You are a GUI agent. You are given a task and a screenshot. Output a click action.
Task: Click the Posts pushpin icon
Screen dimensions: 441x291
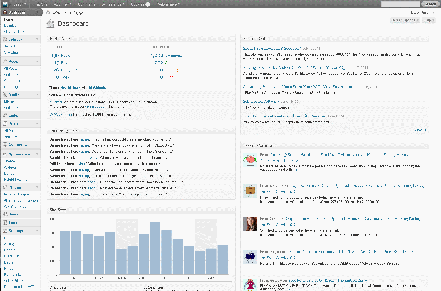click(5, 61)
